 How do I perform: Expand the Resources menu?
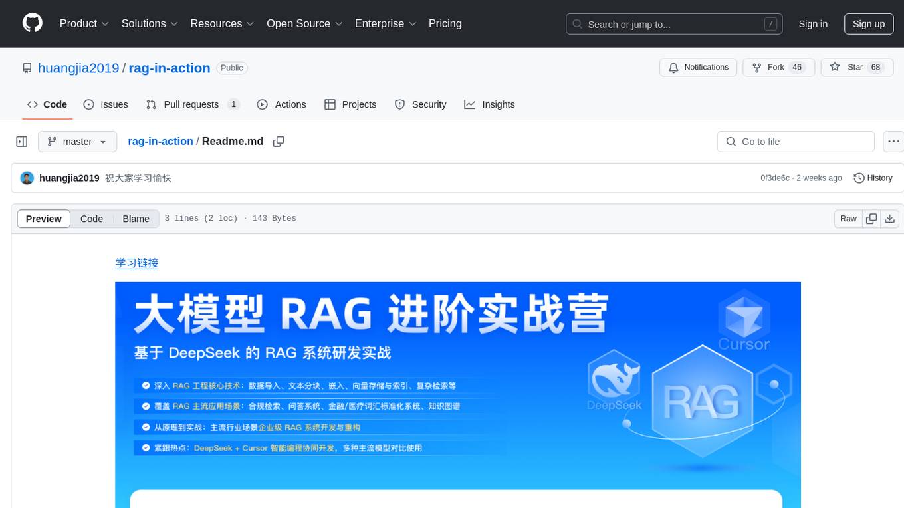(x=222, y=23)
